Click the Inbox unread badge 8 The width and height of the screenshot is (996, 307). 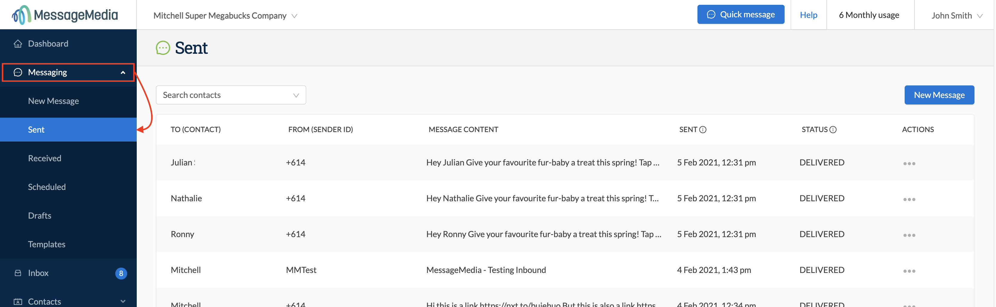coord(121,273)
